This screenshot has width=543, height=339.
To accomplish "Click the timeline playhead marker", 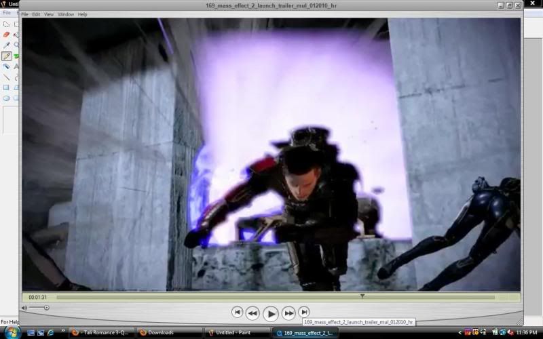I will tap(362, 296).
